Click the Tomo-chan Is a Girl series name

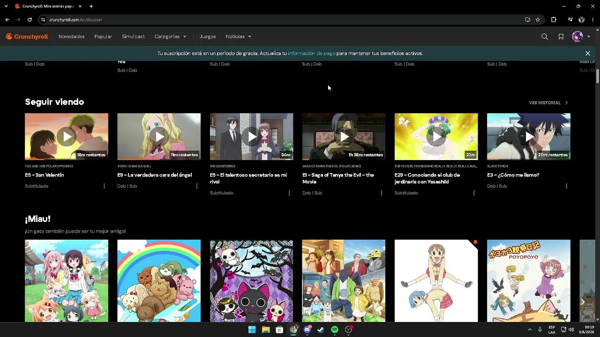click(134, 166)
